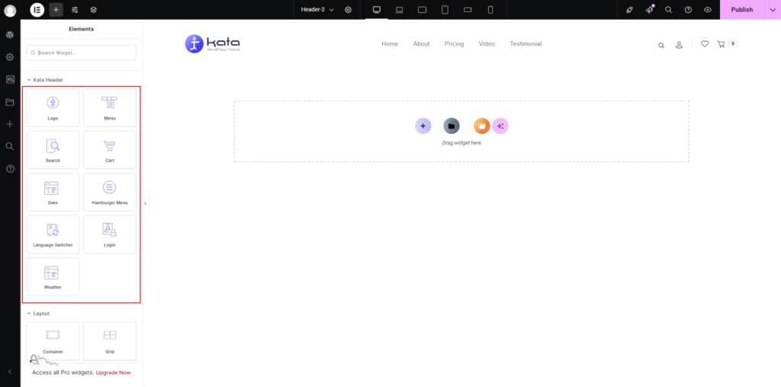Open the Notes pen icon
Screen dimensions: 781x387
(629, 10)
